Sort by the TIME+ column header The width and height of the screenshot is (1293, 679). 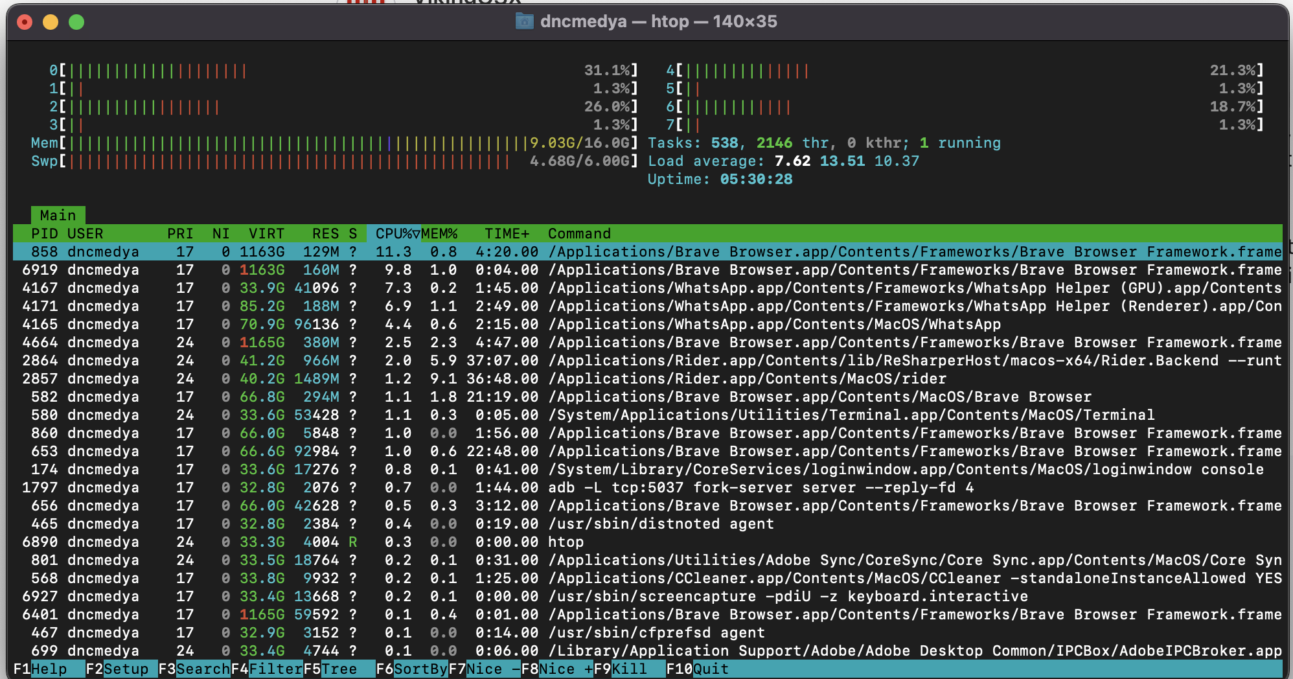click(507, 233)
